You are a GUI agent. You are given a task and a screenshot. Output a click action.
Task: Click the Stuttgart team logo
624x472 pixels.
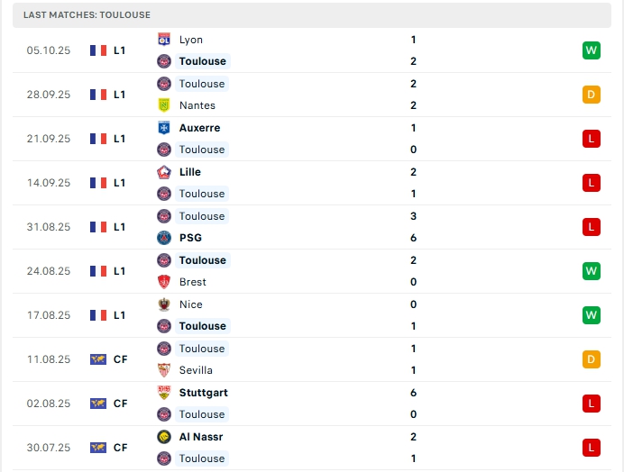pos(164,393)
